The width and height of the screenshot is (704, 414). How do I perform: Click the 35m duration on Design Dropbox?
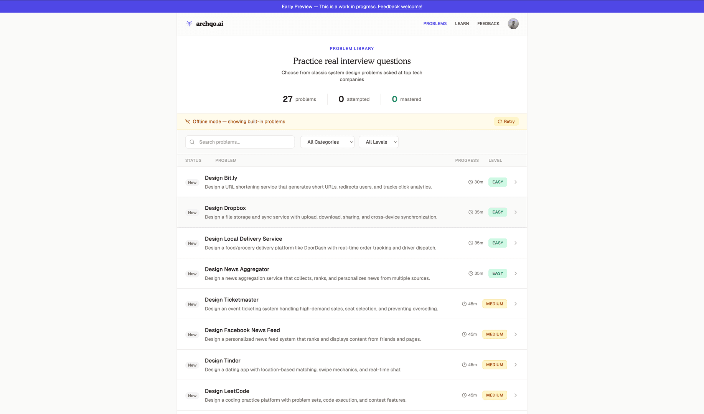coord(479,212)
